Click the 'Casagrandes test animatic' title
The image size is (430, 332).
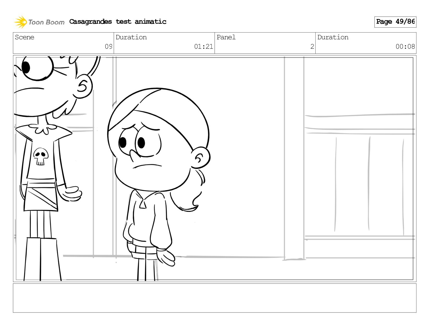pyautogui.click(x=118, y=22)
